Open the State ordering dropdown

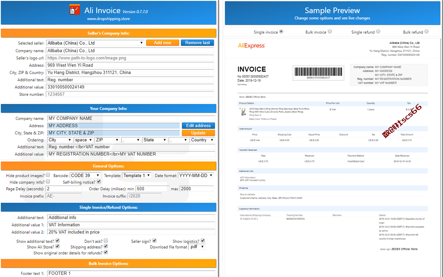pyautogui.click(x=155, y=140)
